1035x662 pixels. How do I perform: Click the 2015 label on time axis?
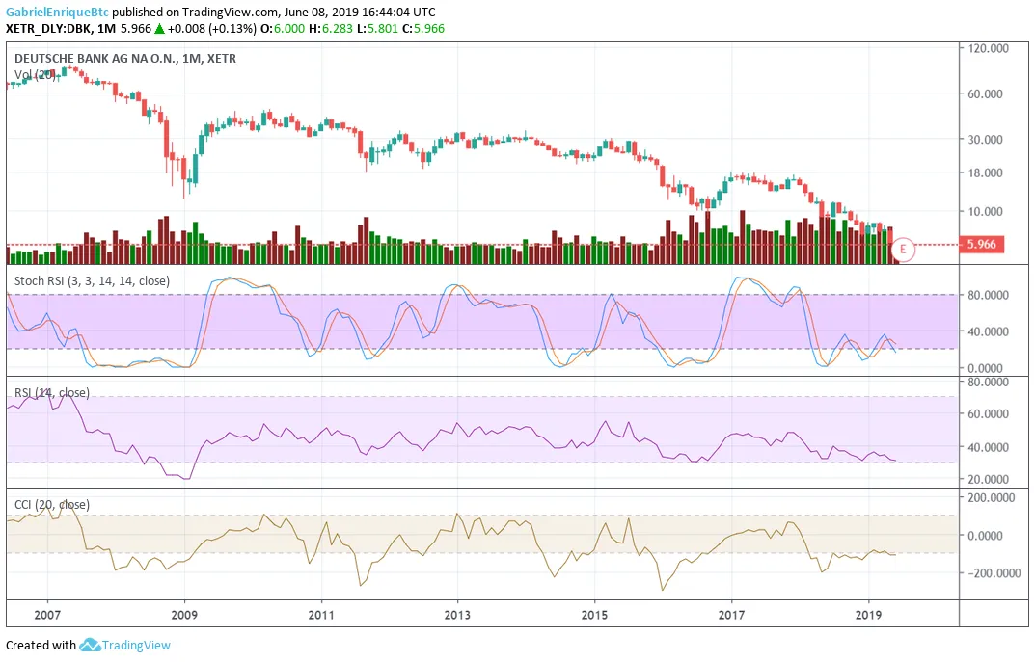pos(594,615)
